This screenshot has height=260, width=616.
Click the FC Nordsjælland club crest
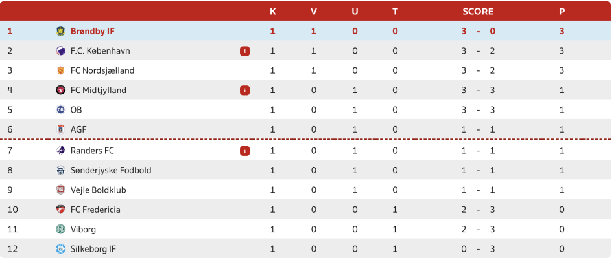point(60,71)
